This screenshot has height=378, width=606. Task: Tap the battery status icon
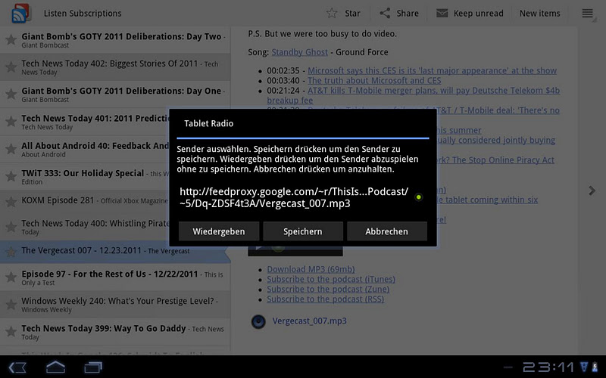click(x=595, y=367)
